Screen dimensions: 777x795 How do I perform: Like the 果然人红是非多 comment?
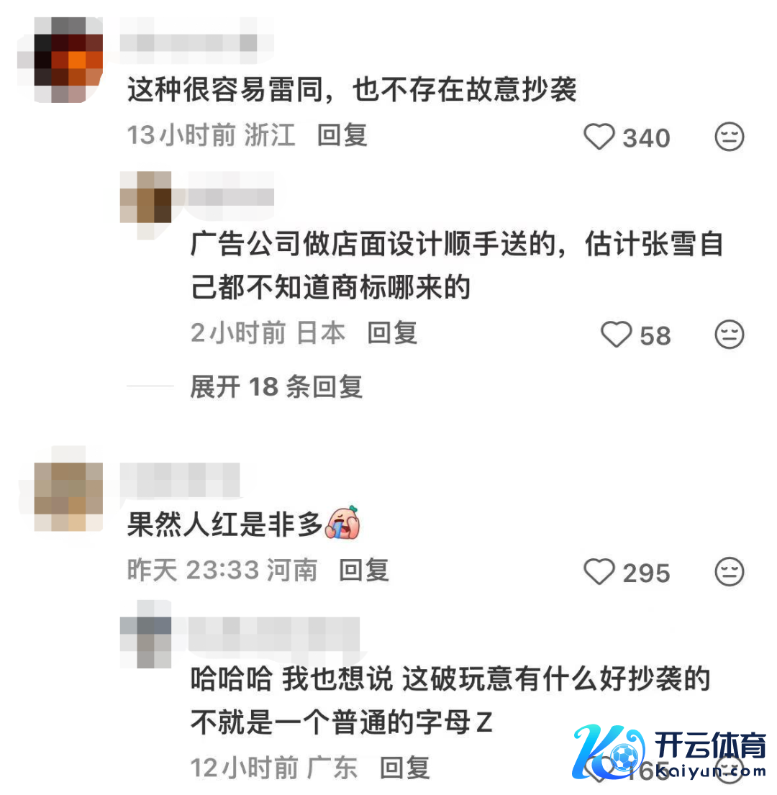599,572
